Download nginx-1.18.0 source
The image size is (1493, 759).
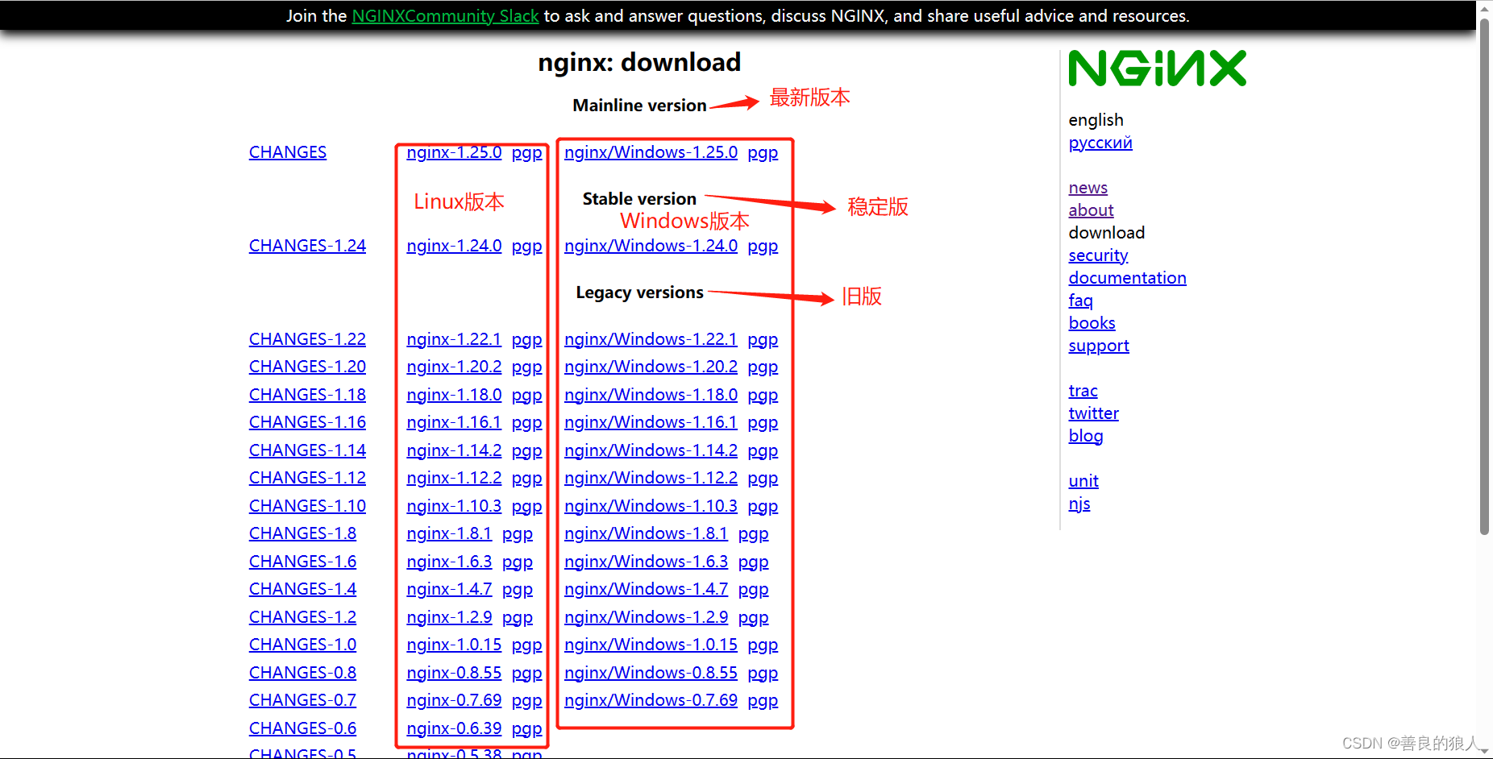(x=454, y=395)
